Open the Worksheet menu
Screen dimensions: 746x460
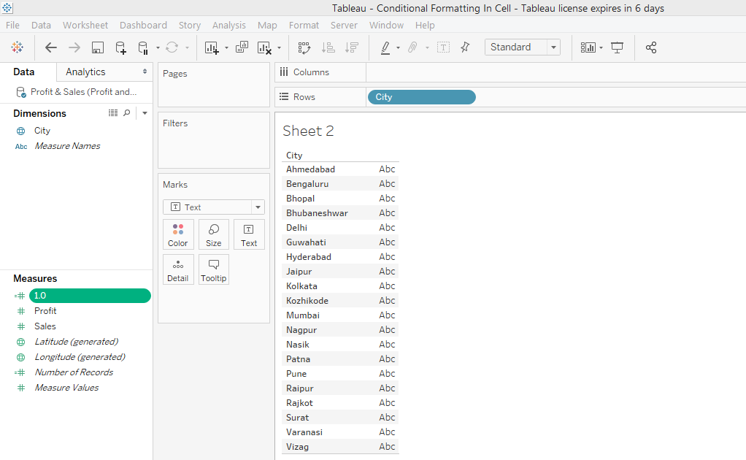pos(85,25)
